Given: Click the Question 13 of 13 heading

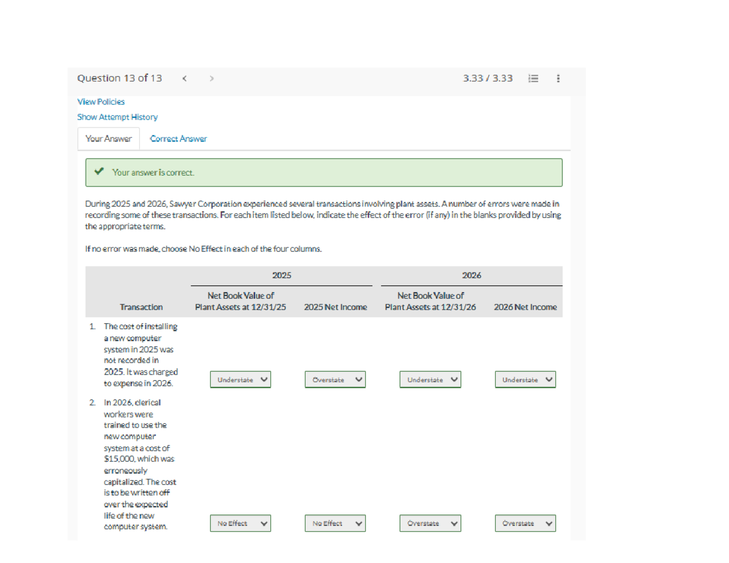Looking at the screenshot, I should pyautogui.click(x=120, y=78).
